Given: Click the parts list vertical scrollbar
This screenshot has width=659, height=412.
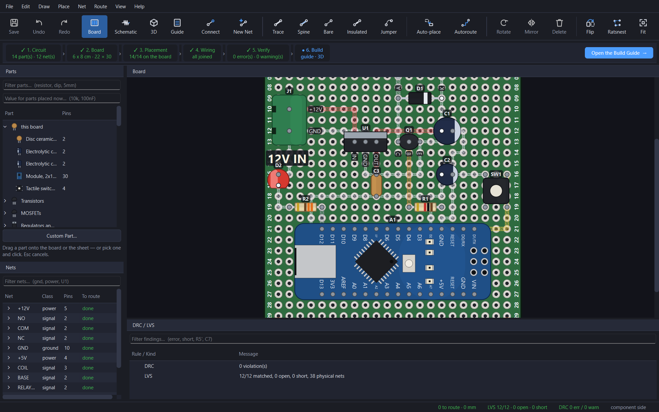Looking at the screenshot, I should point(119,116).
